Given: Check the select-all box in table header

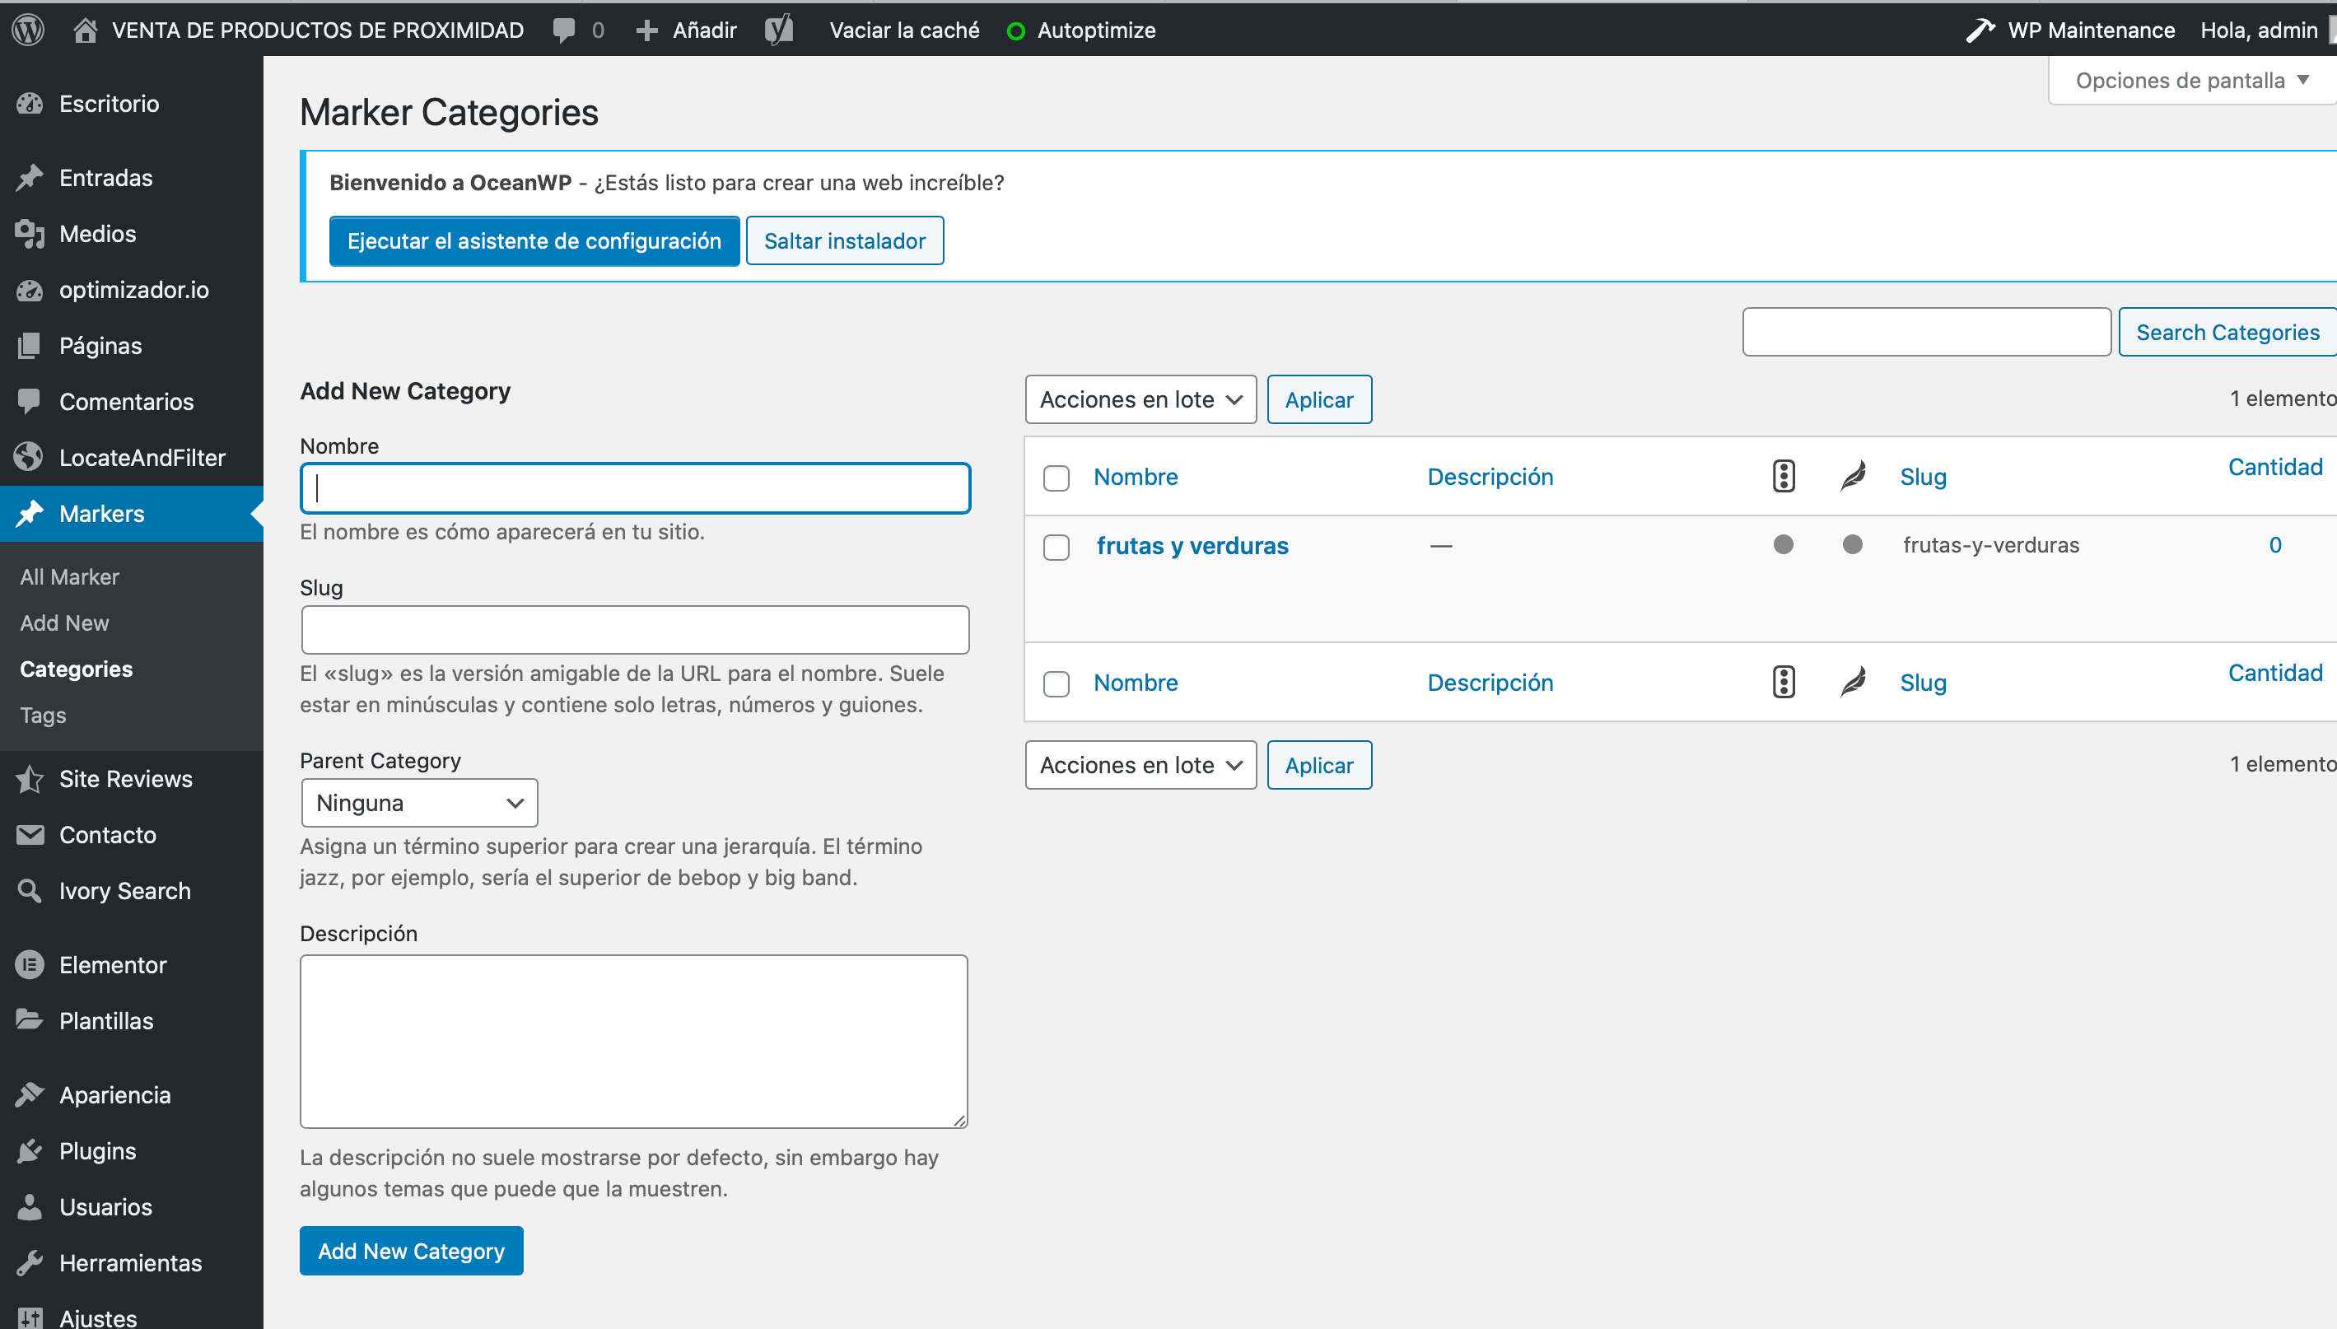Looking at the screenshot, I should coord(1056,478).
